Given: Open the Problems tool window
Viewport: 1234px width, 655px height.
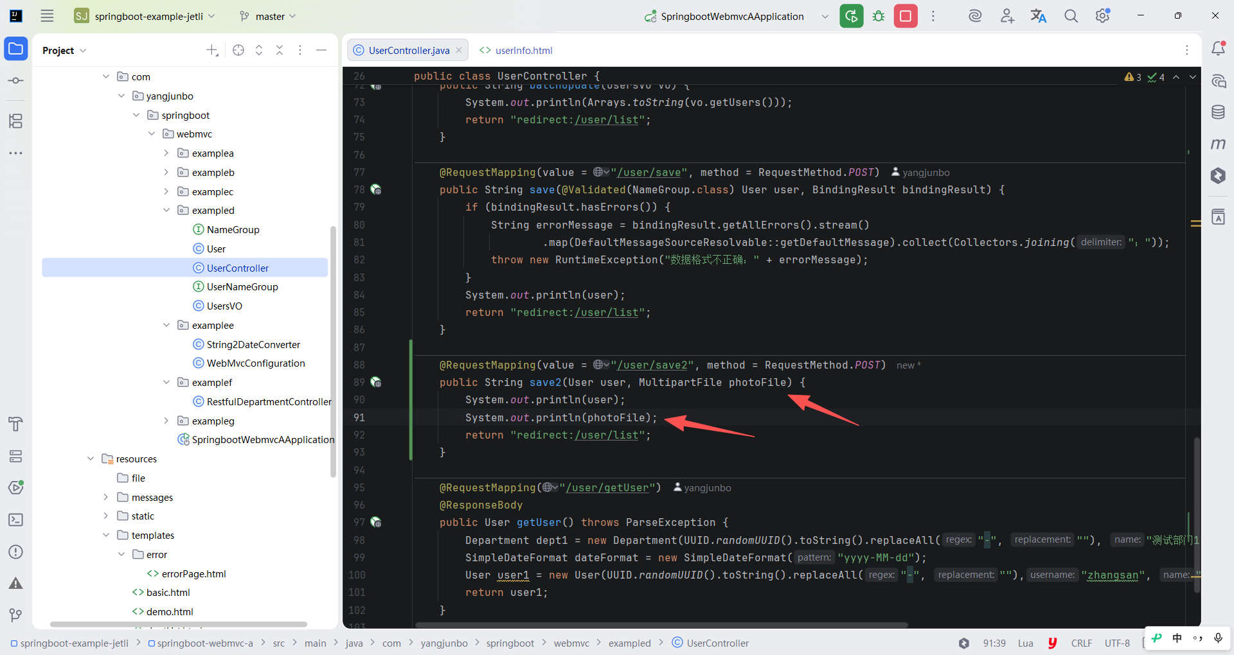Looking at the screenshot, I should pyautogui.click(x=16, y=552).
